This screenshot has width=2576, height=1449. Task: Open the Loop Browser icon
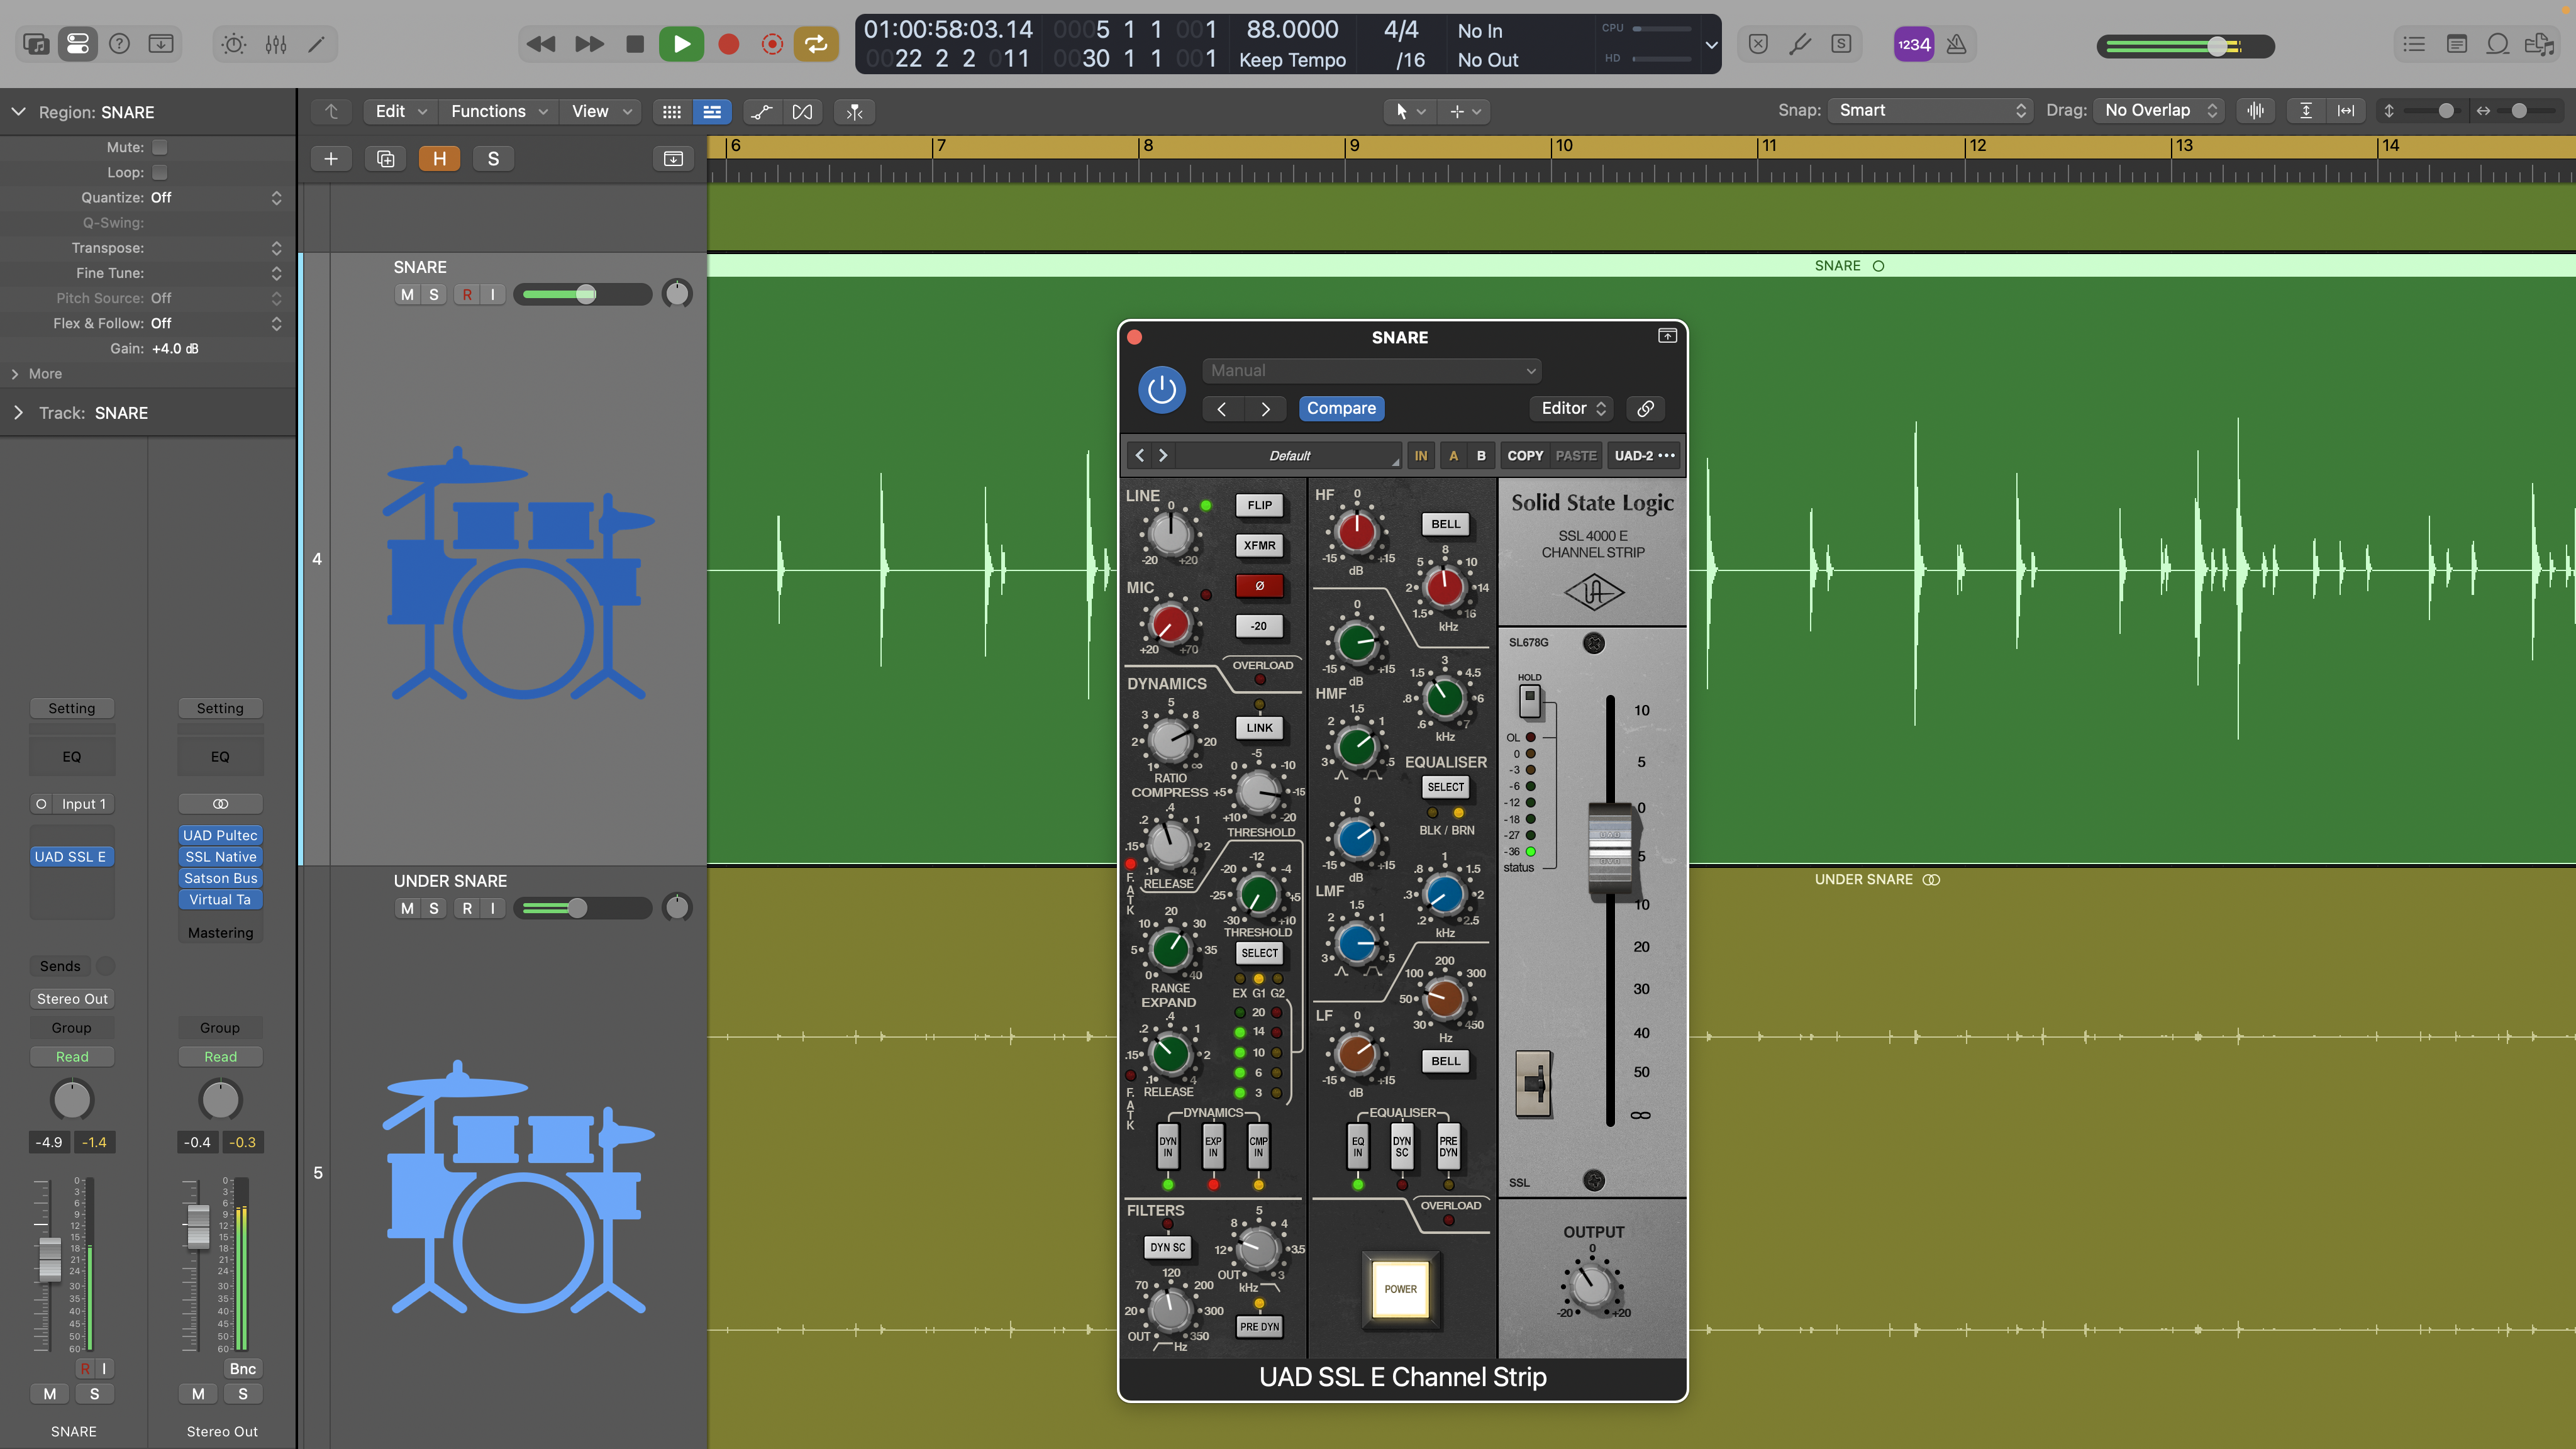(2497, 44)
